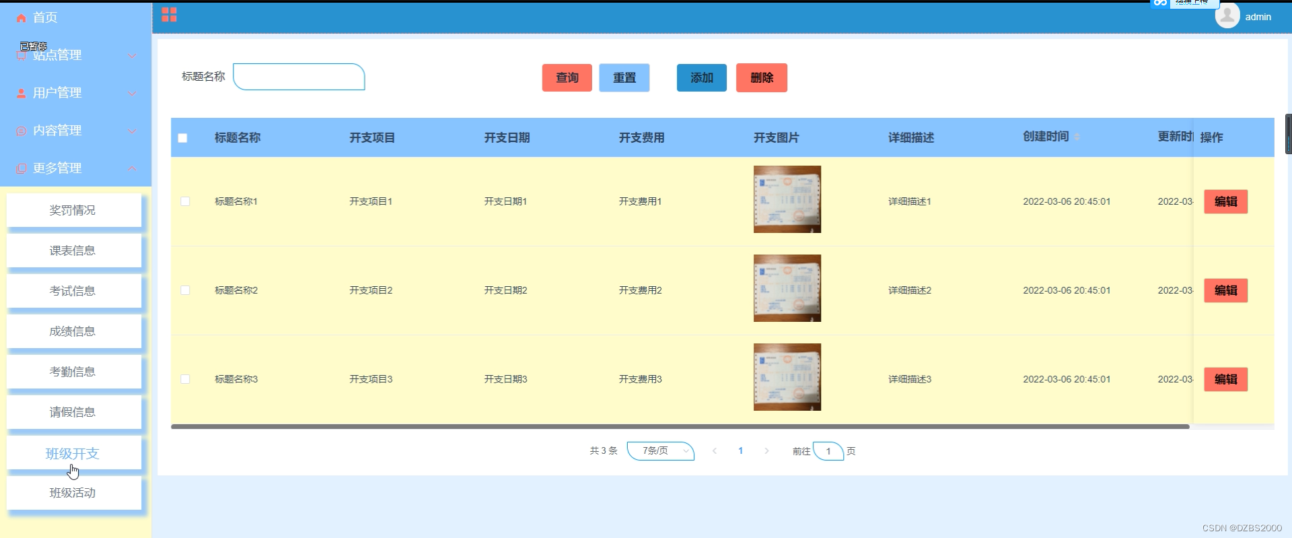Open the 成绩信息 submenu item
This screenshot has height=538, width=1292.
[x=74, y=331]
